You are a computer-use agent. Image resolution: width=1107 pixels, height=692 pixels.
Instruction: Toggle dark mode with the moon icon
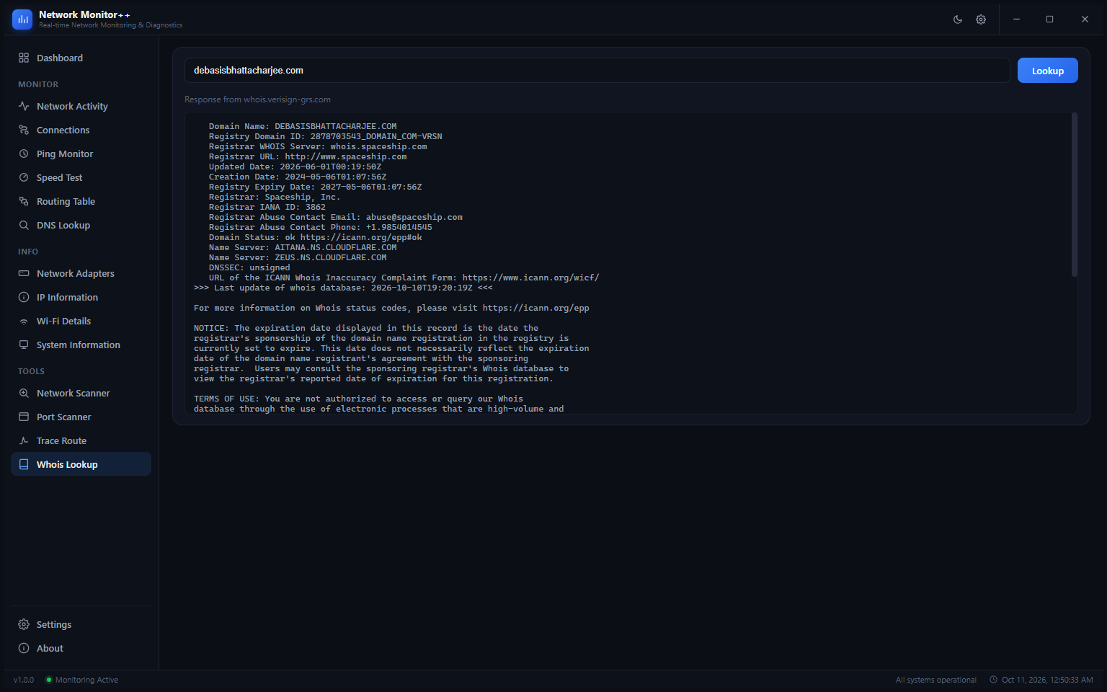[958, 19]
